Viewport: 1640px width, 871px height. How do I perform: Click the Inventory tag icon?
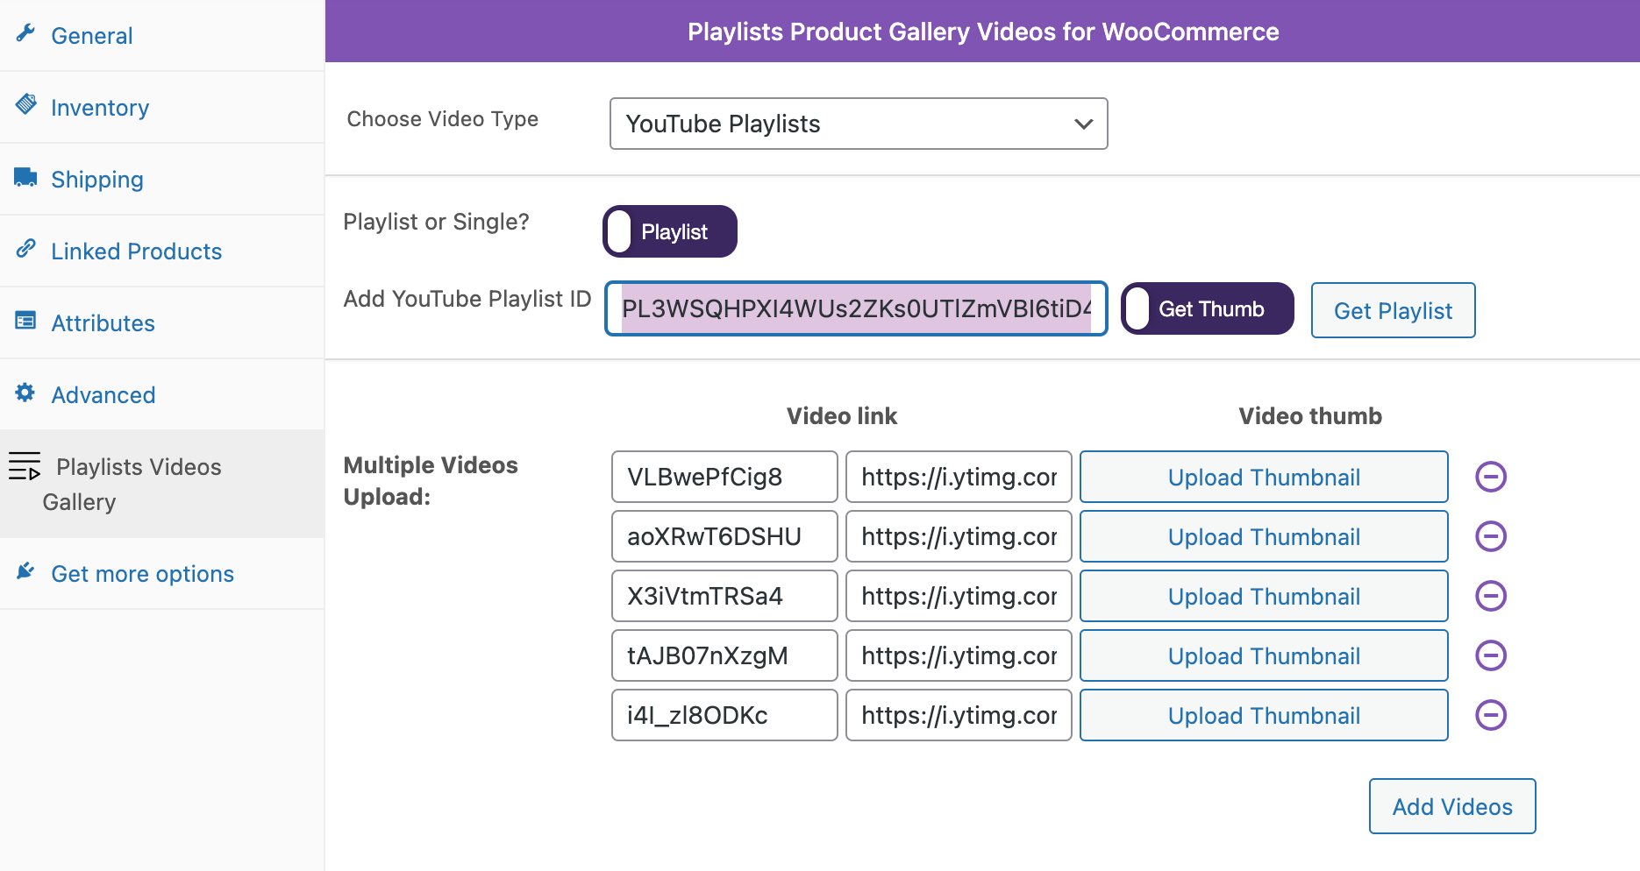[x=25, y=105]
